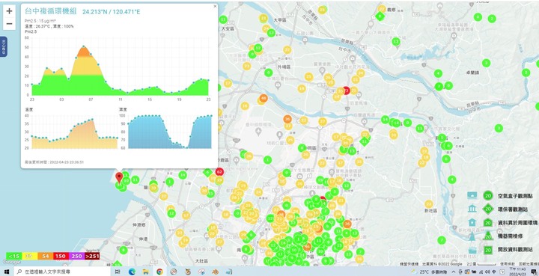The width and height of the screenshot is (539, 276).
Task: Open the Windows Start menu
Action: 7,272
